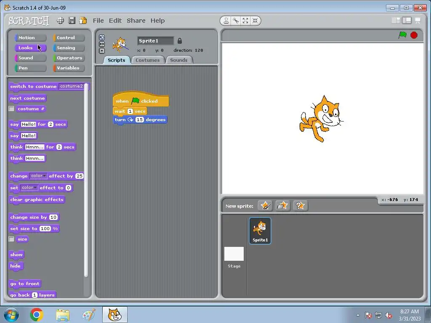The height and width of the screenshot is (323, 431).
Task: Click the sprite name field Sprite1
Action: click(x=155, y=41)
